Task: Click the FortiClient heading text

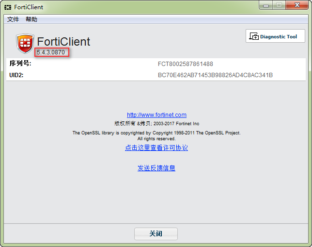Action: [63, 42]
